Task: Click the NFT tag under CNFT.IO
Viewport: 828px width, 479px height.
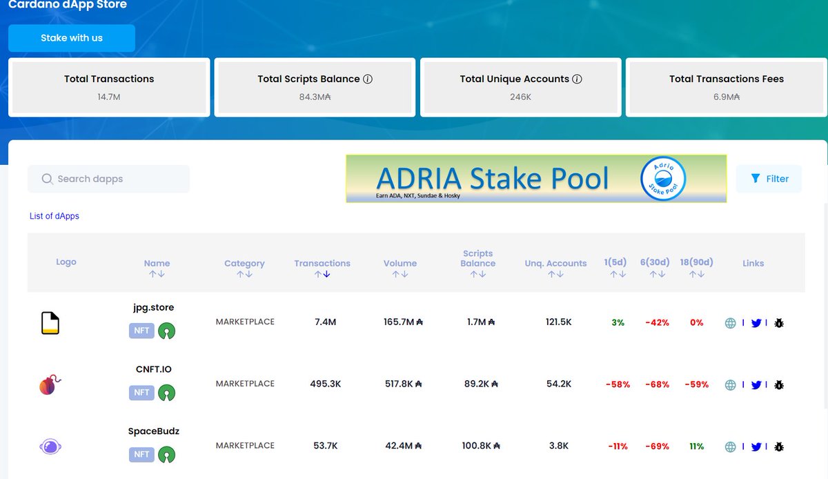Action: [x=141, y=393]
